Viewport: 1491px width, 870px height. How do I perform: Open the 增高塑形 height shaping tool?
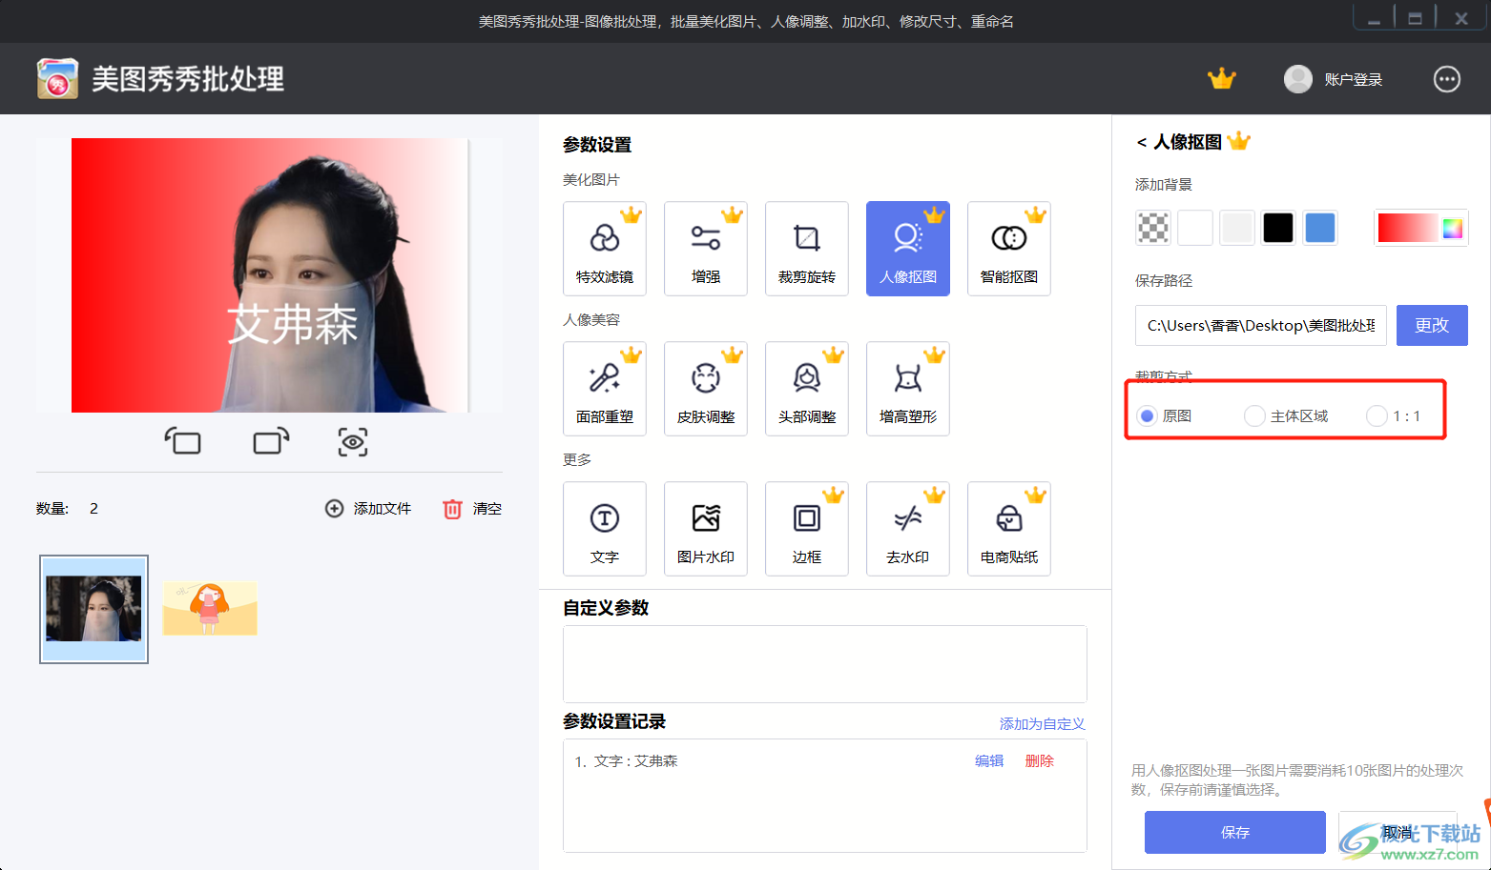point(908,389)
